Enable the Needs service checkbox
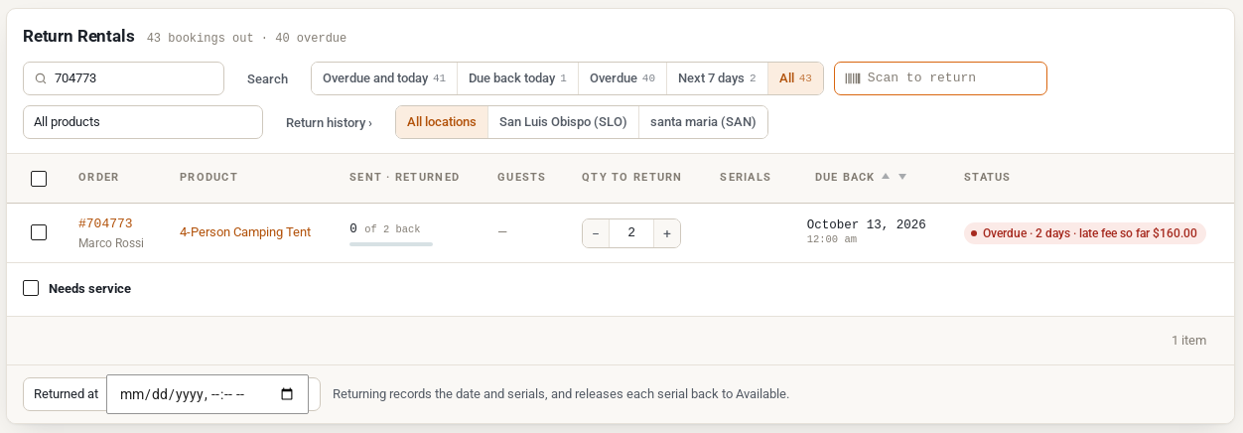The height and width of the screenshot is (433, 1243). [31, 288]
